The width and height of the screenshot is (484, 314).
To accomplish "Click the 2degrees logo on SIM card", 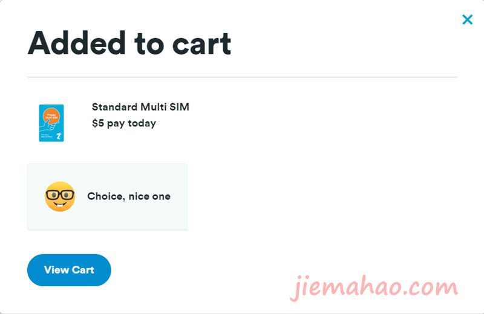I will [59, 136].
